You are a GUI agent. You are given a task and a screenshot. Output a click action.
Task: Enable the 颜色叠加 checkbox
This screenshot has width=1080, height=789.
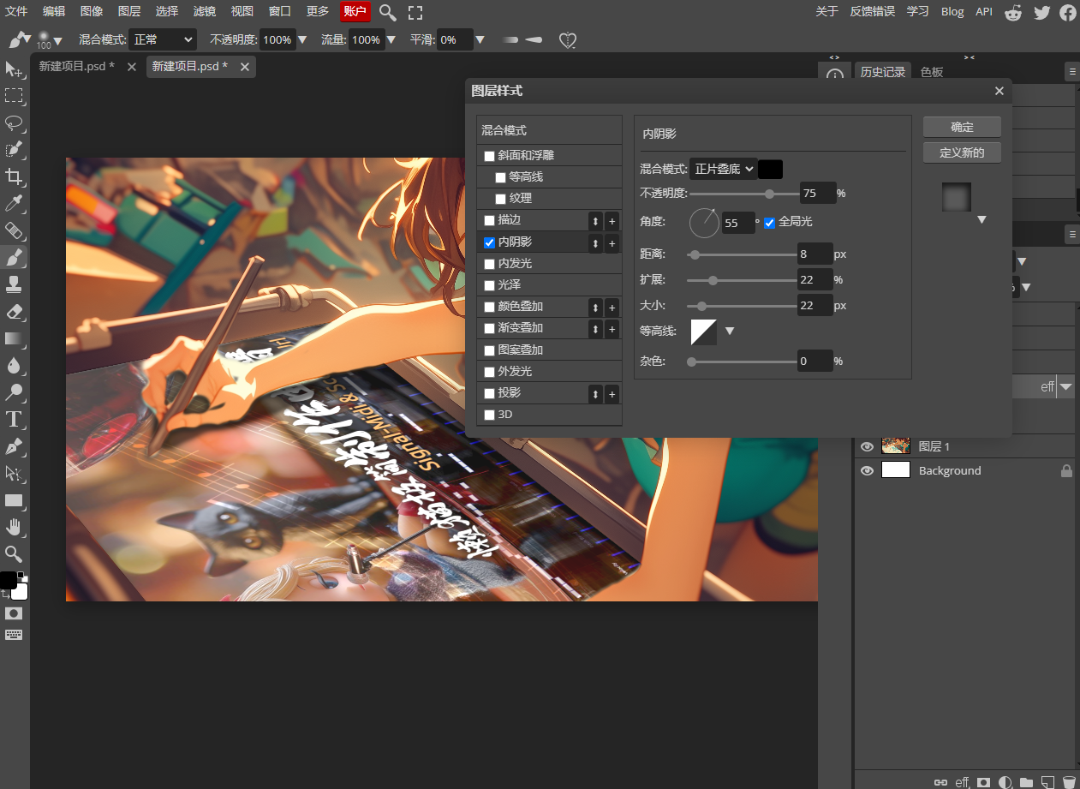point(489,307)
